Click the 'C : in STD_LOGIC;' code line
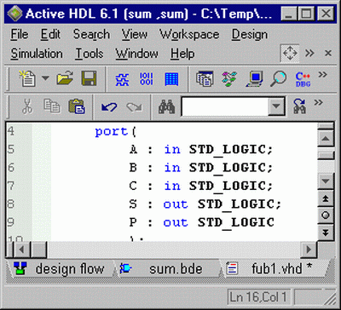The width and height of the screenshot is (341, 310). tap(201, 186)
